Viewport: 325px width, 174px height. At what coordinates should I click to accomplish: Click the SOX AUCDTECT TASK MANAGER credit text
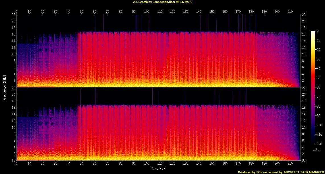281,172
